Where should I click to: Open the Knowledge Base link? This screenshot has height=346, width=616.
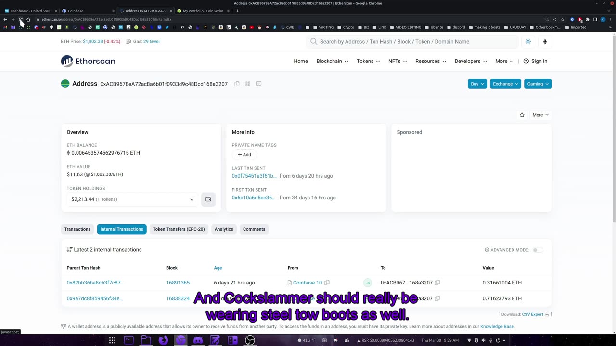[497, 326]
